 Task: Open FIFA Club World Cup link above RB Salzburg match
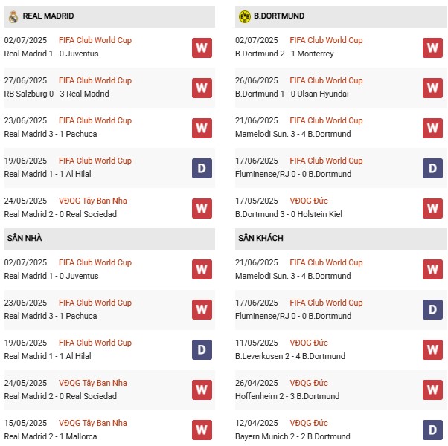click(95, 80)
